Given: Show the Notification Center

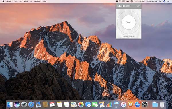Looking at the screenshot, I should point(168,1).
